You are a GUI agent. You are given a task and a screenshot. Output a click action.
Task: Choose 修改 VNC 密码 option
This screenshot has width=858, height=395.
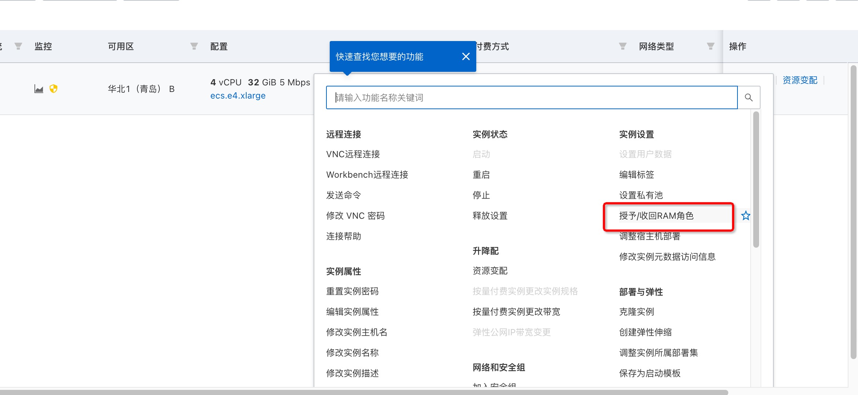[x=355, y=216]
